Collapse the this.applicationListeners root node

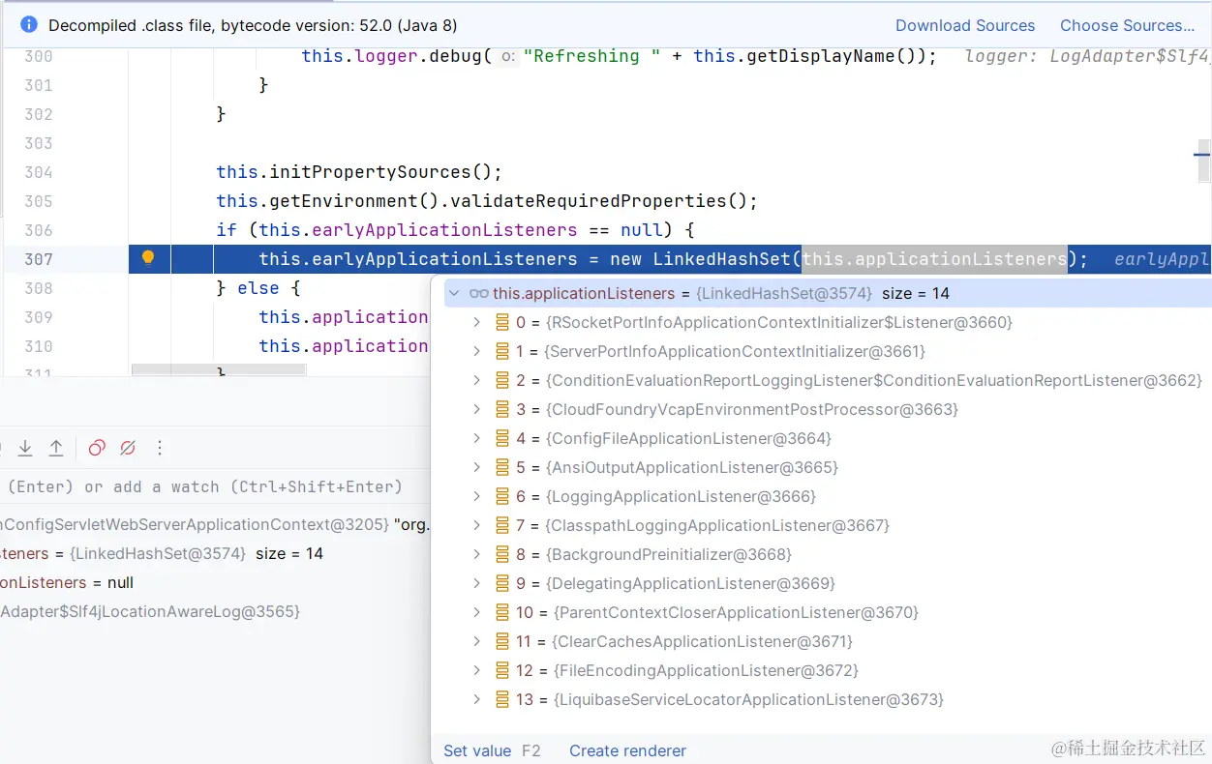(455, 293)
